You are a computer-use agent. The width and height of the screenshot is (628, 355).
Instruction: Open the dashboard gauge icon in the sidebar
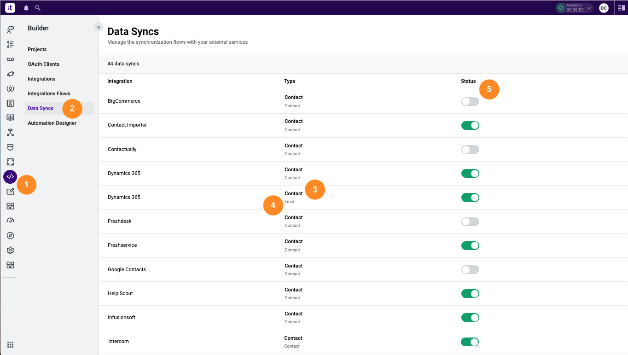click(x=10, y=221)
